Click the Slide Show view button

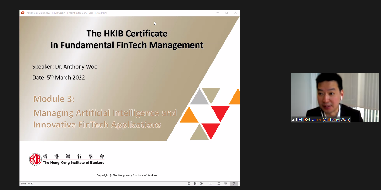(x=234, y=184)
